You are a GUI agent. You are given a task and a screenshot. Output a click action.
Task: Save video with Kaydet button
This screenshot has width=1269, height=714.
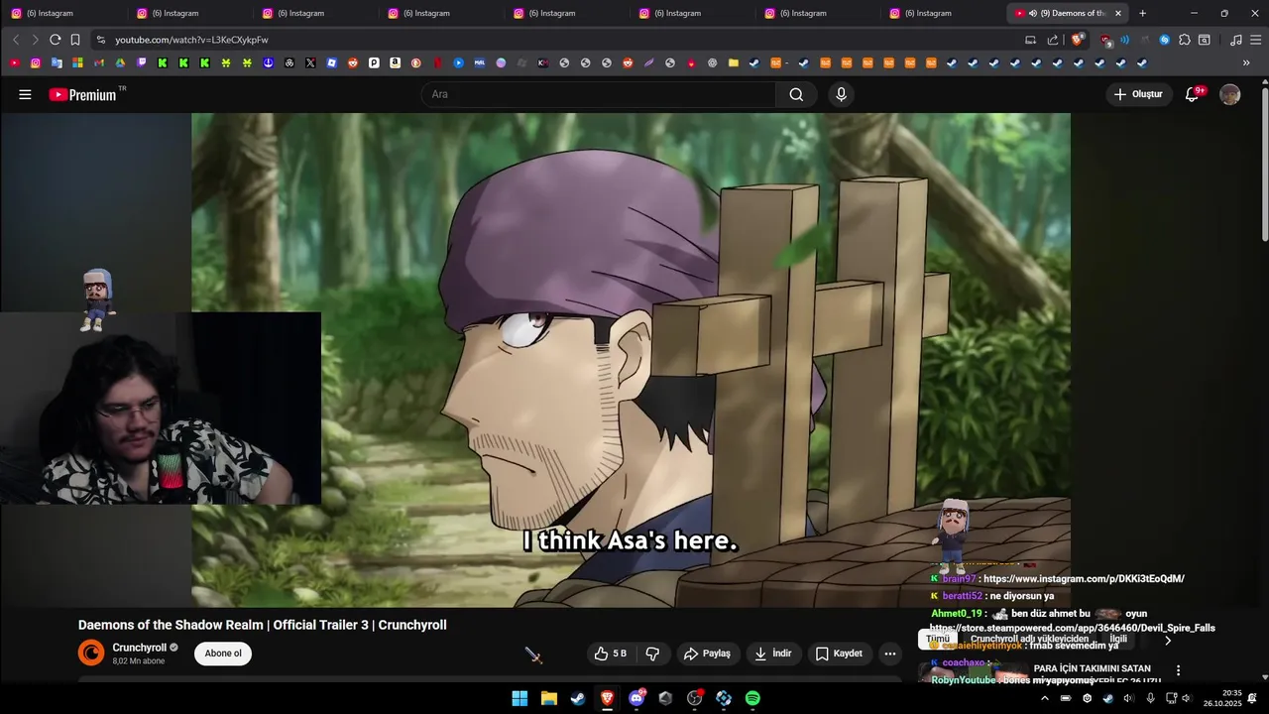tap(839, 654)
